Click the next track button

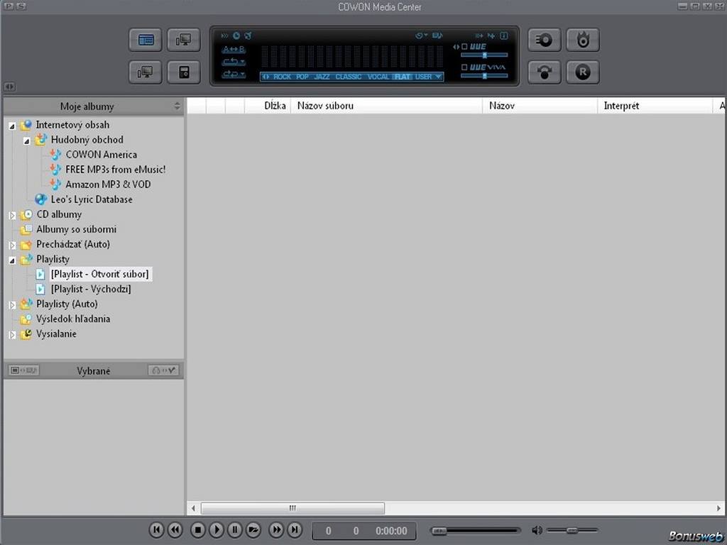[295, 529]
